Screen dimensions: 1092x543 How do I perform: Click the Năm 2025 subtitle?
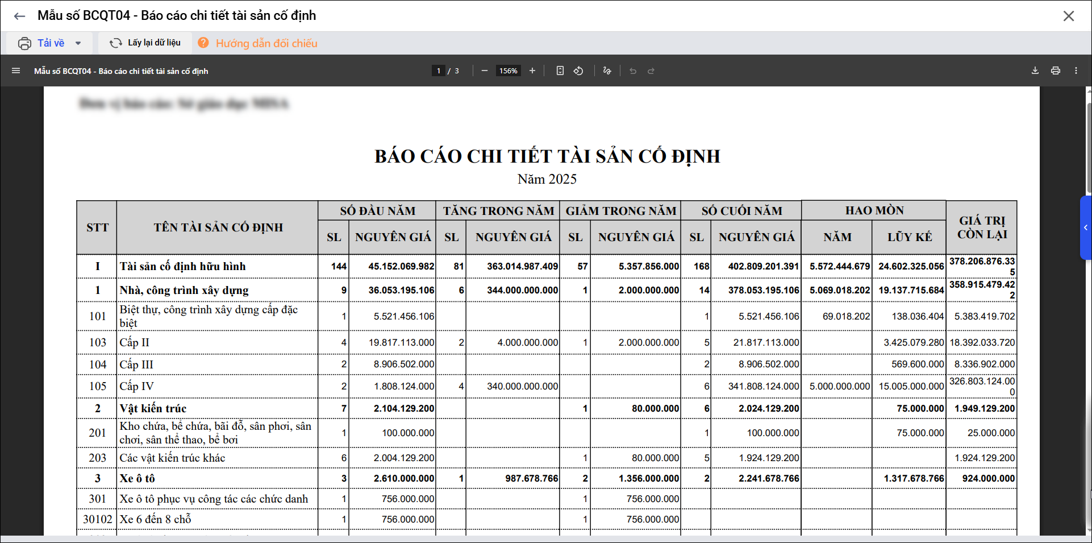[547, 179]
